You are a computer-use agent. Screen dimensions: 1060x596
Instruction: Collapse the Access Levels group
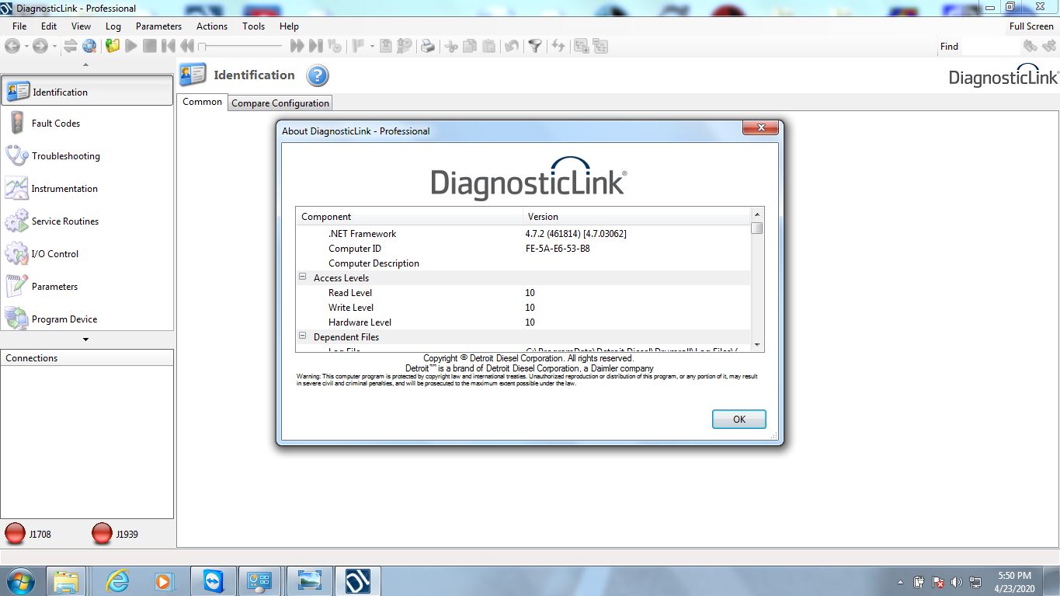click(303, 277)
